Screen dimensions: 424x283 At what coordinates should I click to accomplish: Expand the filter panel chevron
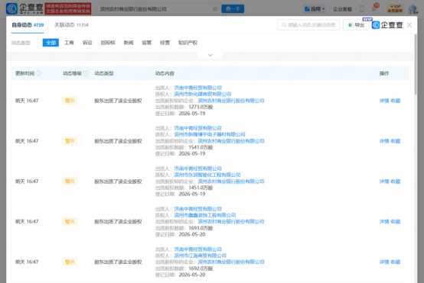(210, 55)
